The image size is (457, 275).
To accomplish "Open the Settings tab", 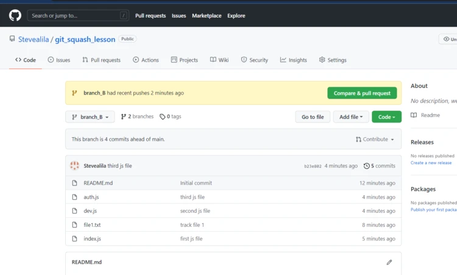I will pos(332,60).
